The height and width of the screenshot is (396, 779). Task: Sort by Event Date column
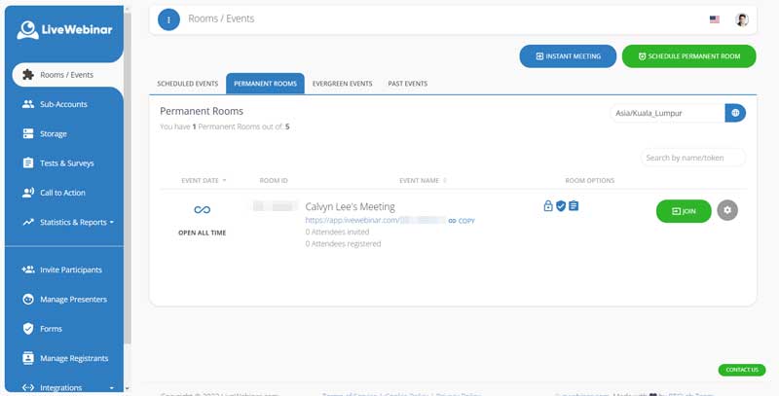click(204, 180)
